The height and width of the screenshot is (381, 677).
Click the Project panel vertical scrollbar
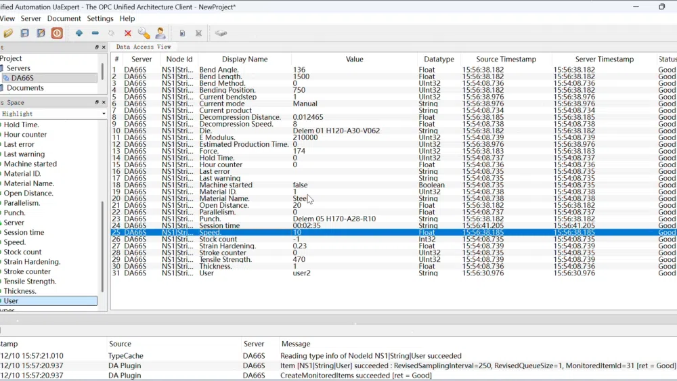102,72
